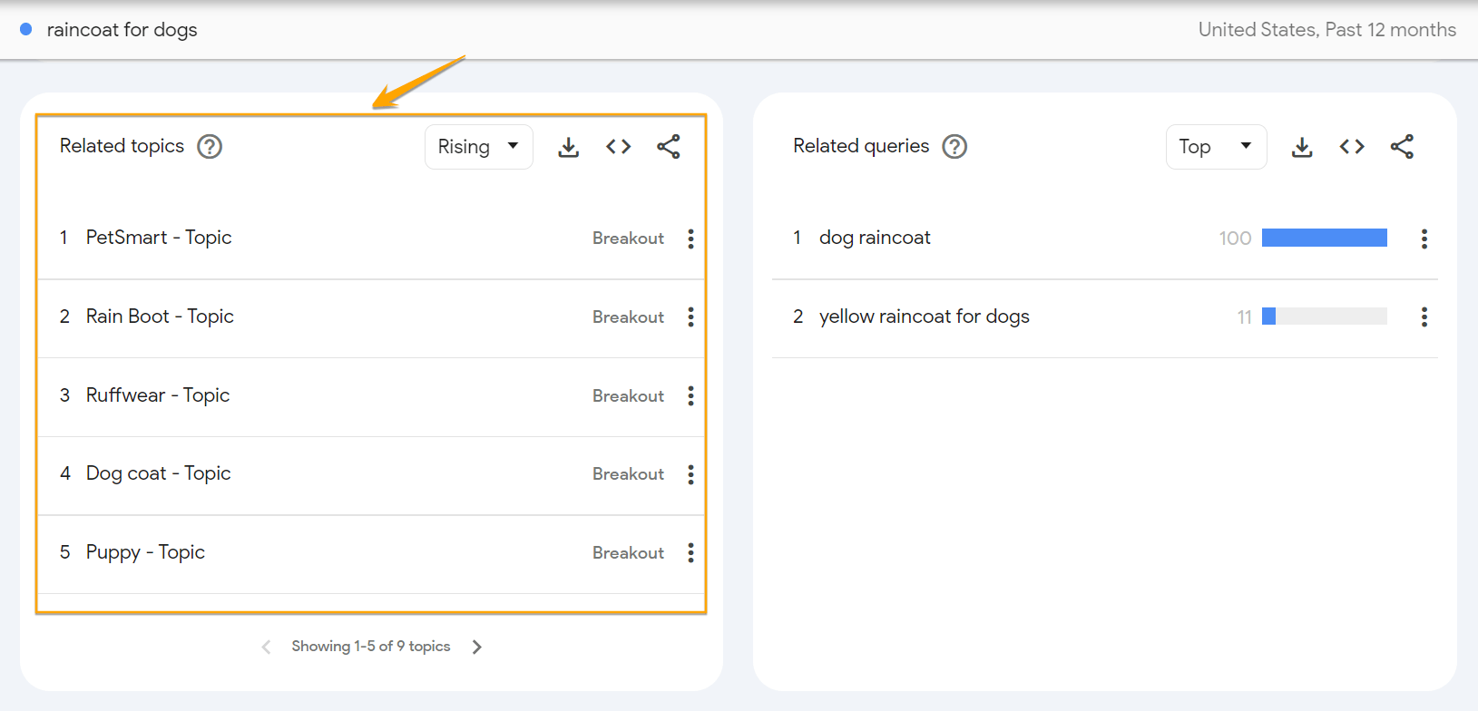Viewport: 1478px width, 711px height.
Task: Open help tooltip for Related topics
Action: click(210, 146)
